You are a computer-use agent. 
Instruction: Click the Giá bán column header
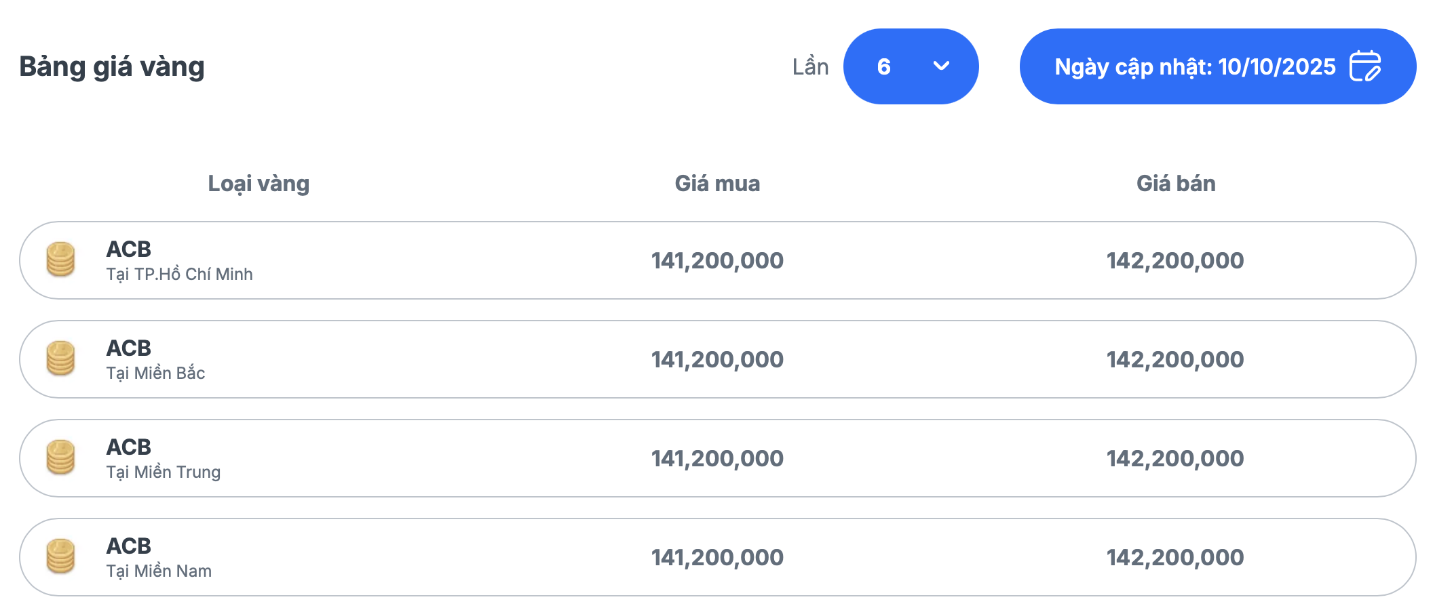1176,184
